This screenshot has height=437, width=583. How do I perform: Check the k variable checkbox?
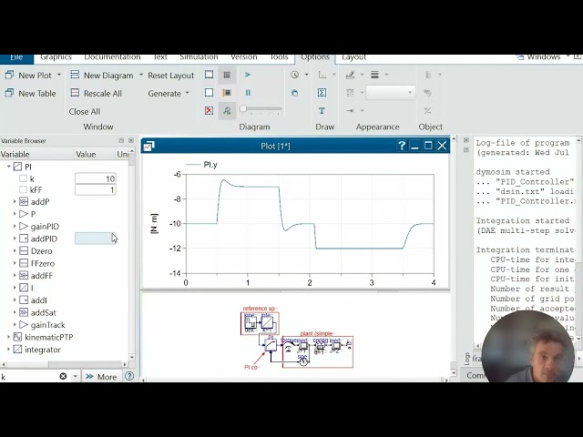coord(23,178)
